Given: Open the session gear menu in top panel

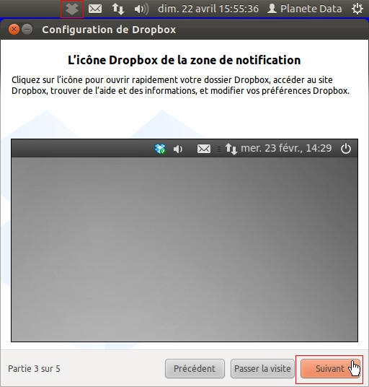Looking at the screenshot, I should click(x=357, y=9).
